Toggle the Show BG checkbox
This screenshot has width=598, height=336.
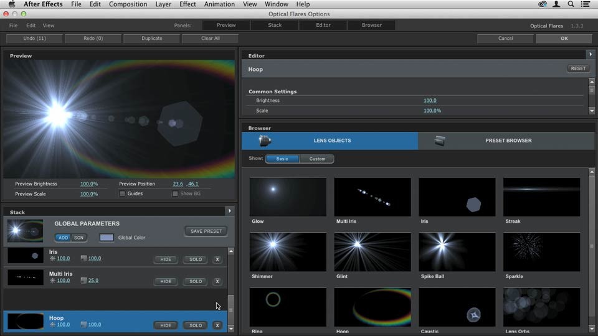point(175,194)
